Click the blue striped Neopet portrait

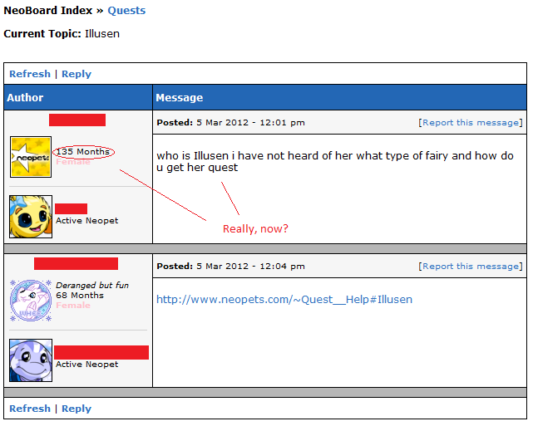tap(31, 360)
